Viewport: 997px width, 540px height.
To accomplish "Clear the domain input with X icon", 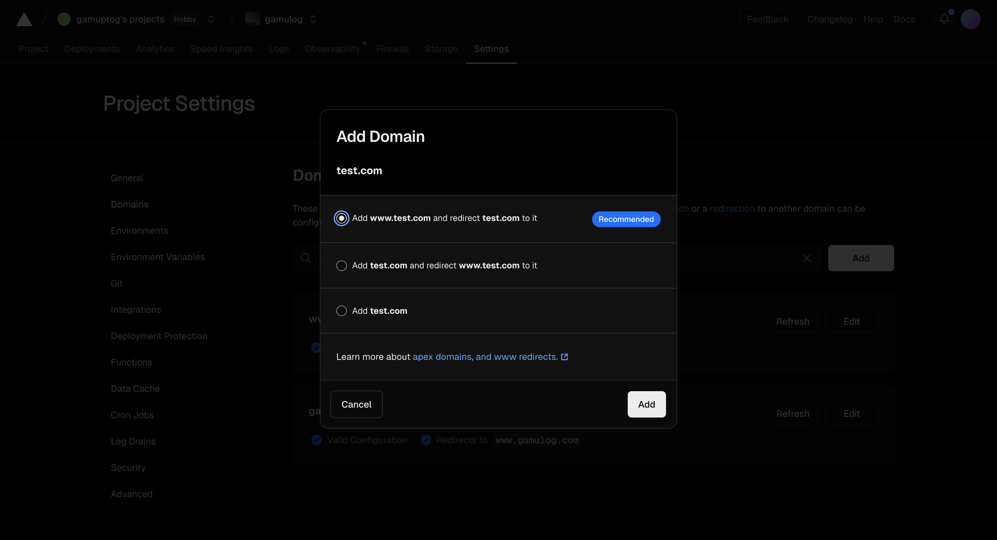I will coord(806,258).
